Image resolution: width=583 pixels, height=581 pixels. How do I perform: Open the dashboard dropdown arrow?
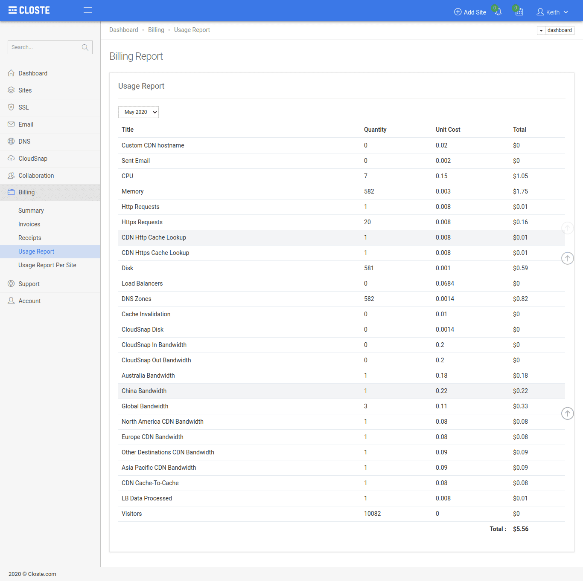pyautogui.click(x=541, y=30)
